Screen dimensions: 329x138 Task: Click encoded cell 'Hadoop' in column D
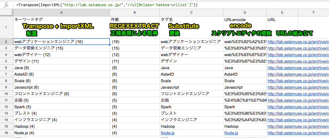pos(245,127)
